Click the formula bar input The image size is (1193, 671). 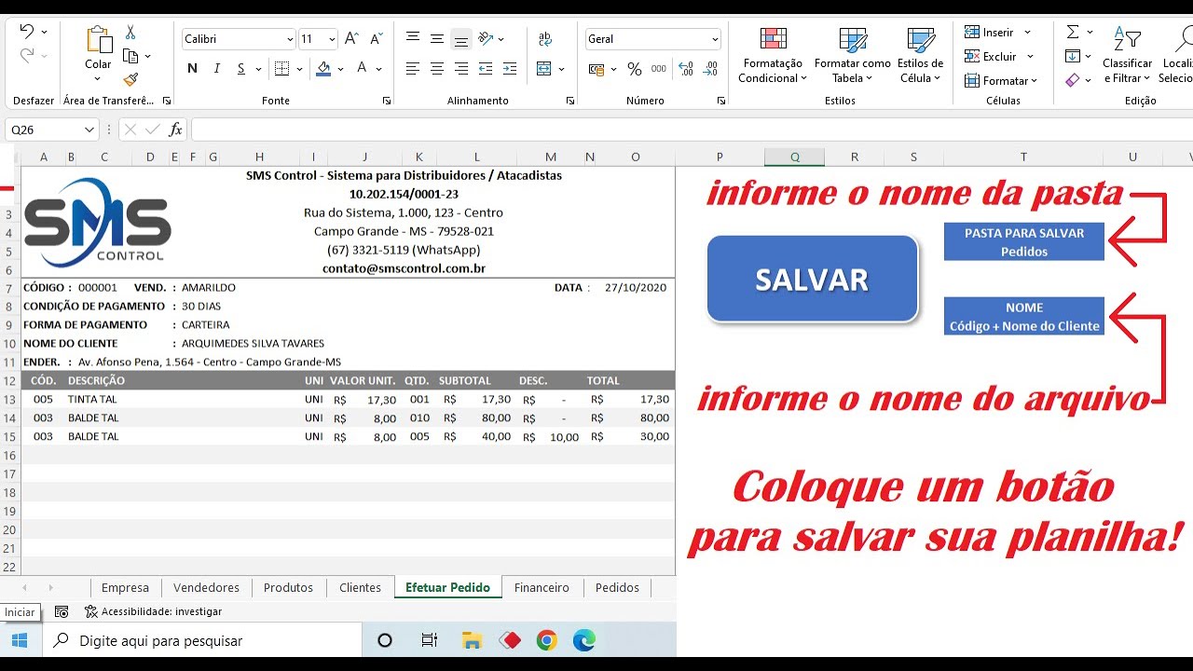(x=692, y=130)
